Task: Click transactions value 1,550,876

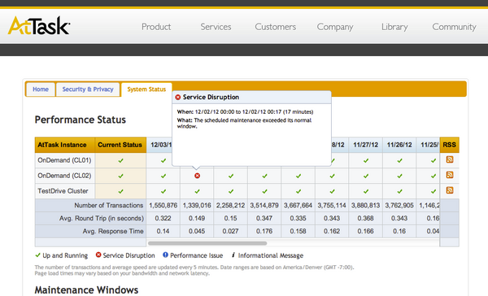Action: [x=163, y=206]
